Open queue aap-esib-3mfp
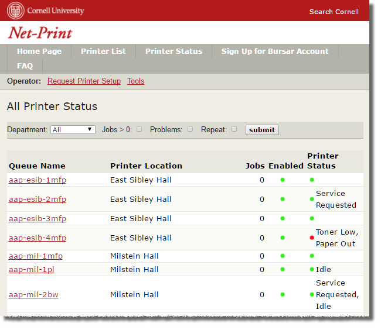This screenshot has width=381, height=330. [38, 219]
